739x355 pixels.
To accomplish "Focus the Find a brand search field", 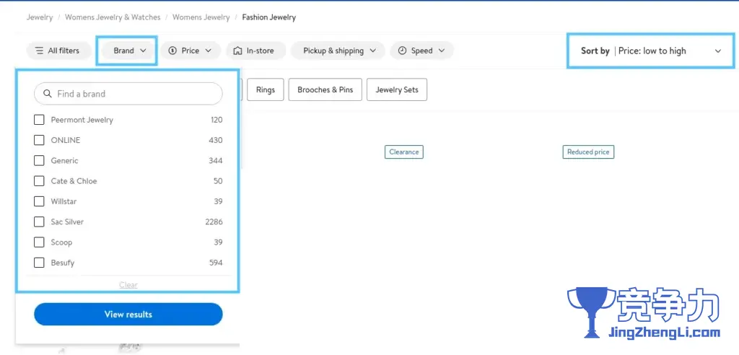I will pyautogui.click(x=128, y=94).
